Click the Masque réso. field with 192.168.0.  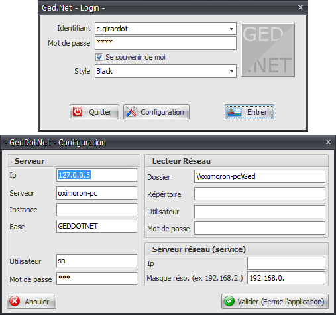(x=286, y=278)
